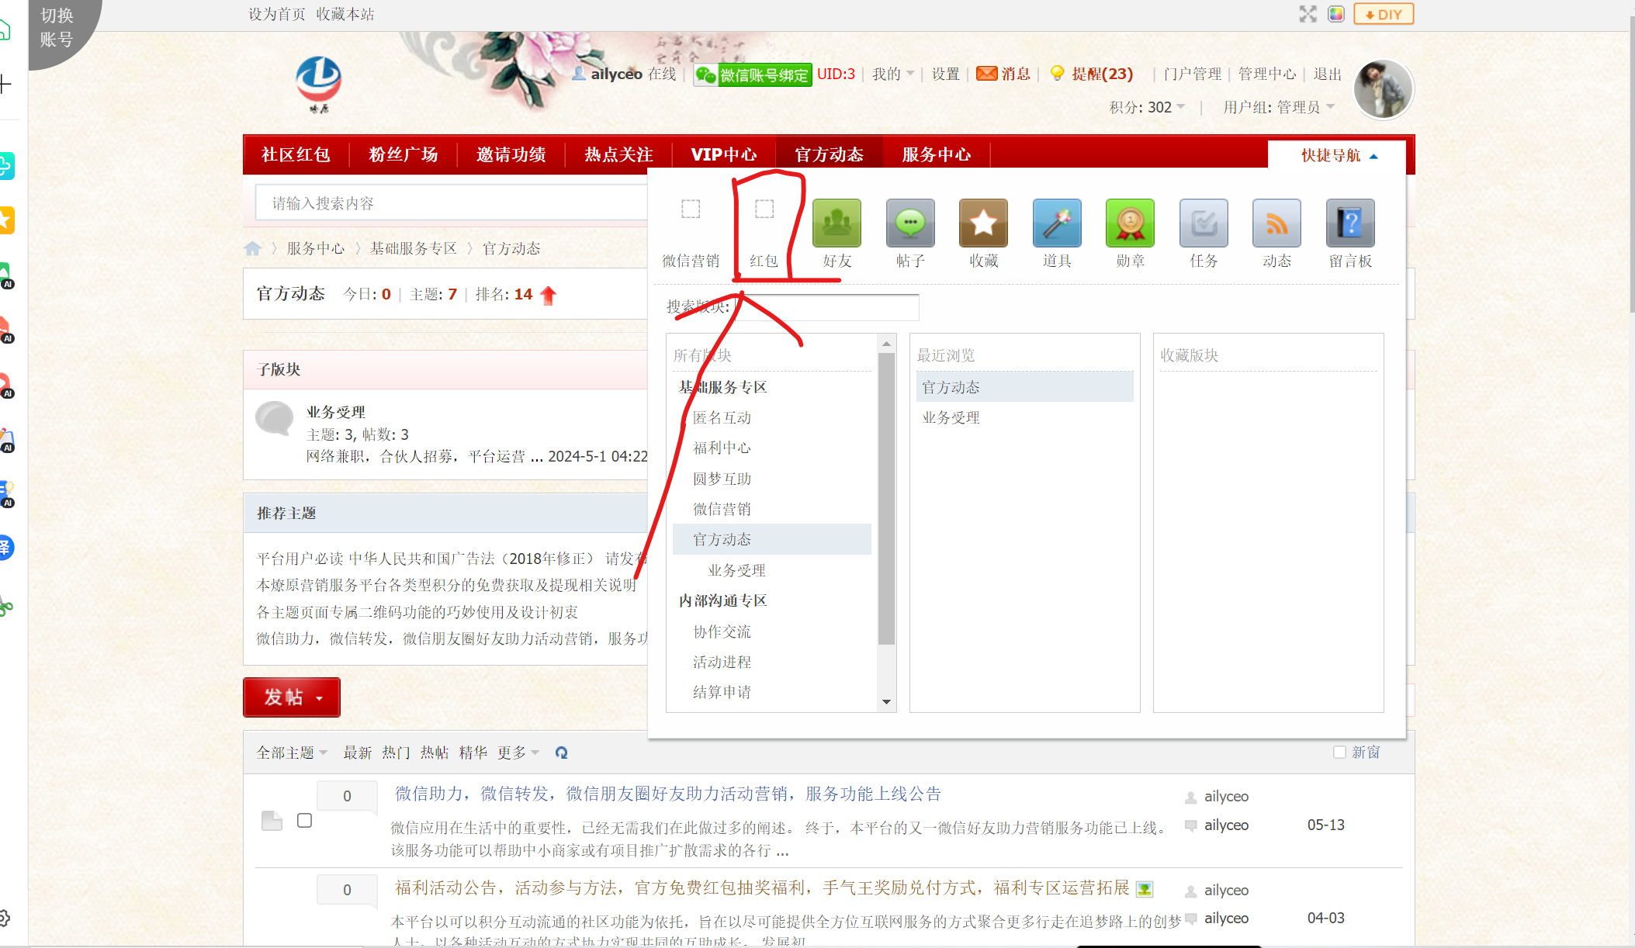Filter threads by 最新

click(x=358, y=753)
